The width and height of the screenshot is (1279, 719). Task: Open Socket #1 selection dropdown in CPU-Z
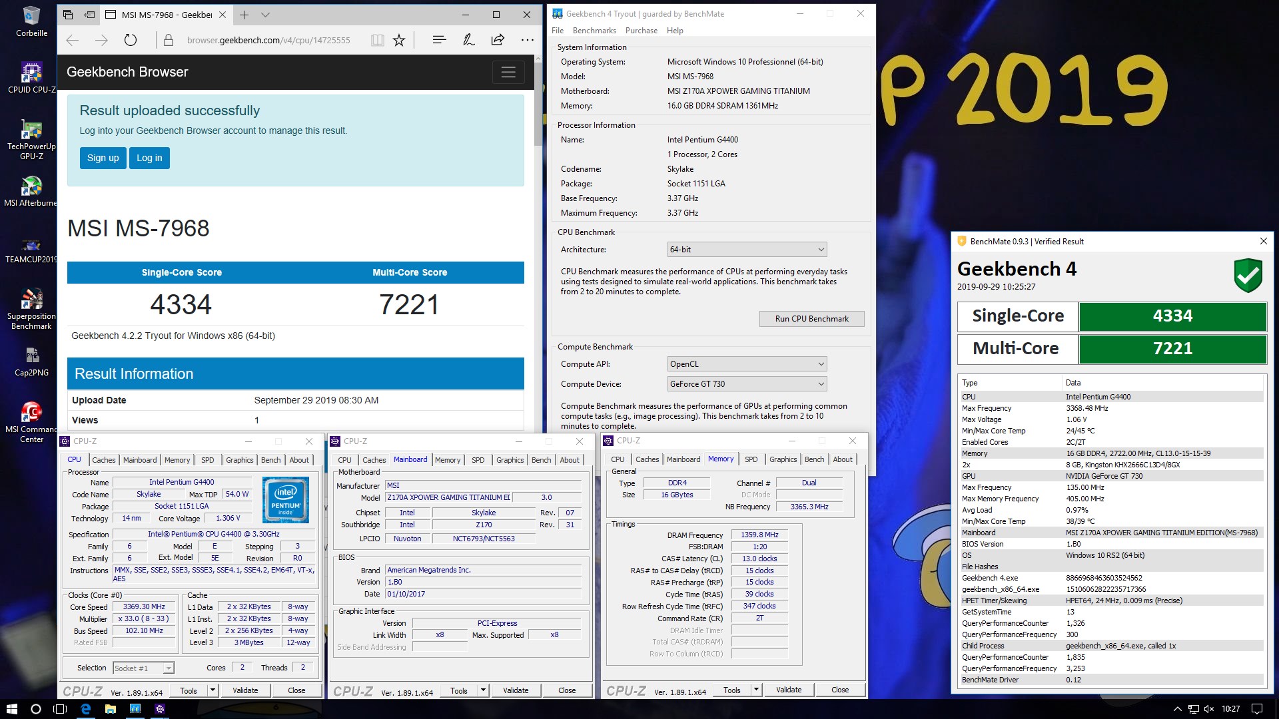coord(143,668)
